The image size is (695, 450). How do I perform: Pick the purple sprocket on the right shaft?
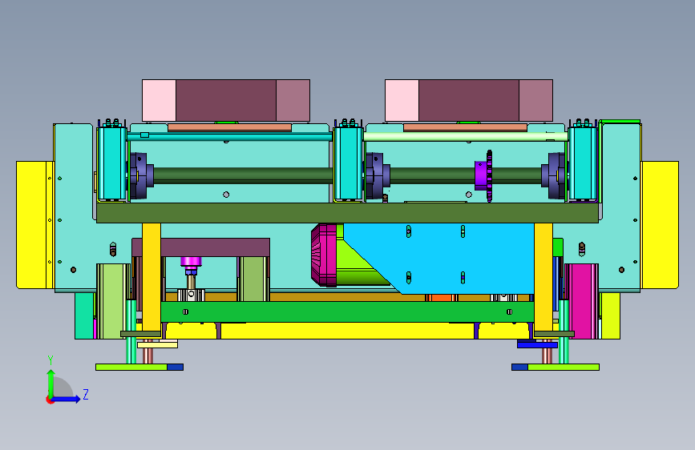click(x=483, y=175)
